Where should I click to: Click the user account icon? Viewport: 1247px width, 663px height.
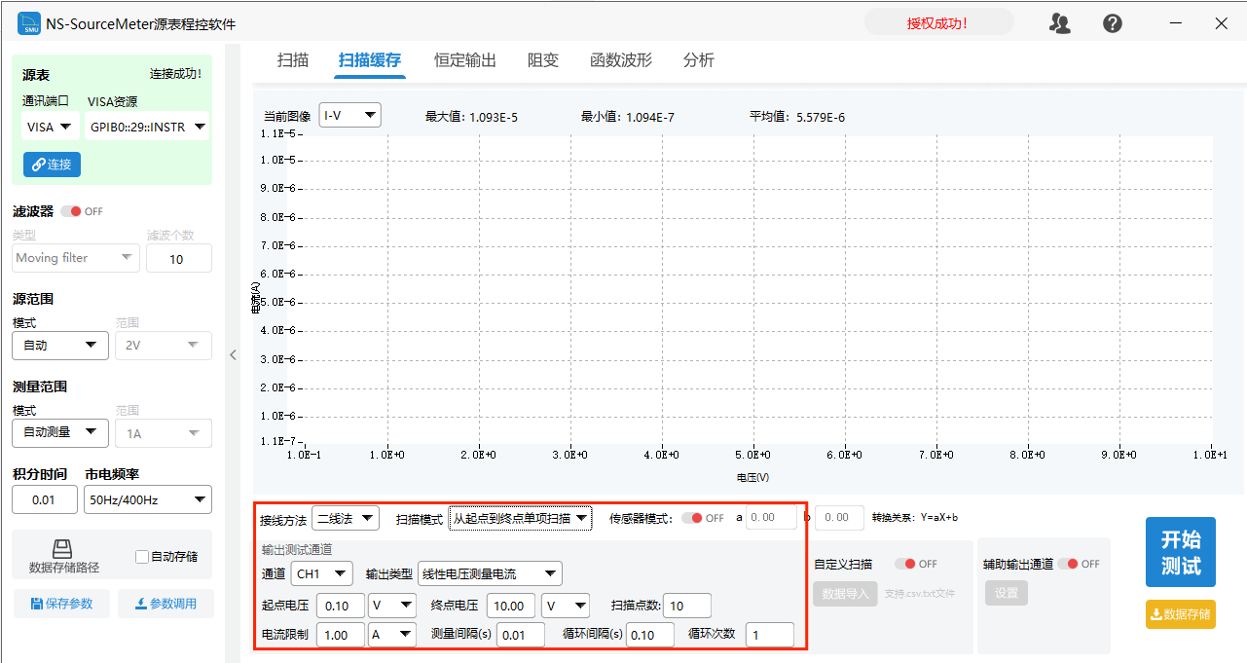point(1060,24)
